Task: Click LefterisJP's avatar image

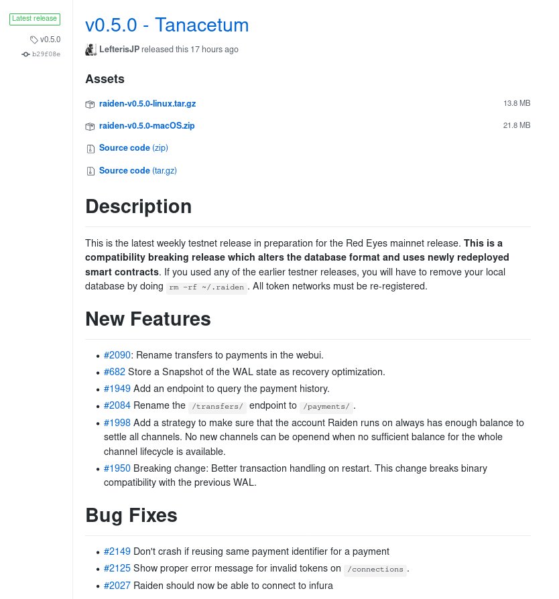Action: point(90,50)
